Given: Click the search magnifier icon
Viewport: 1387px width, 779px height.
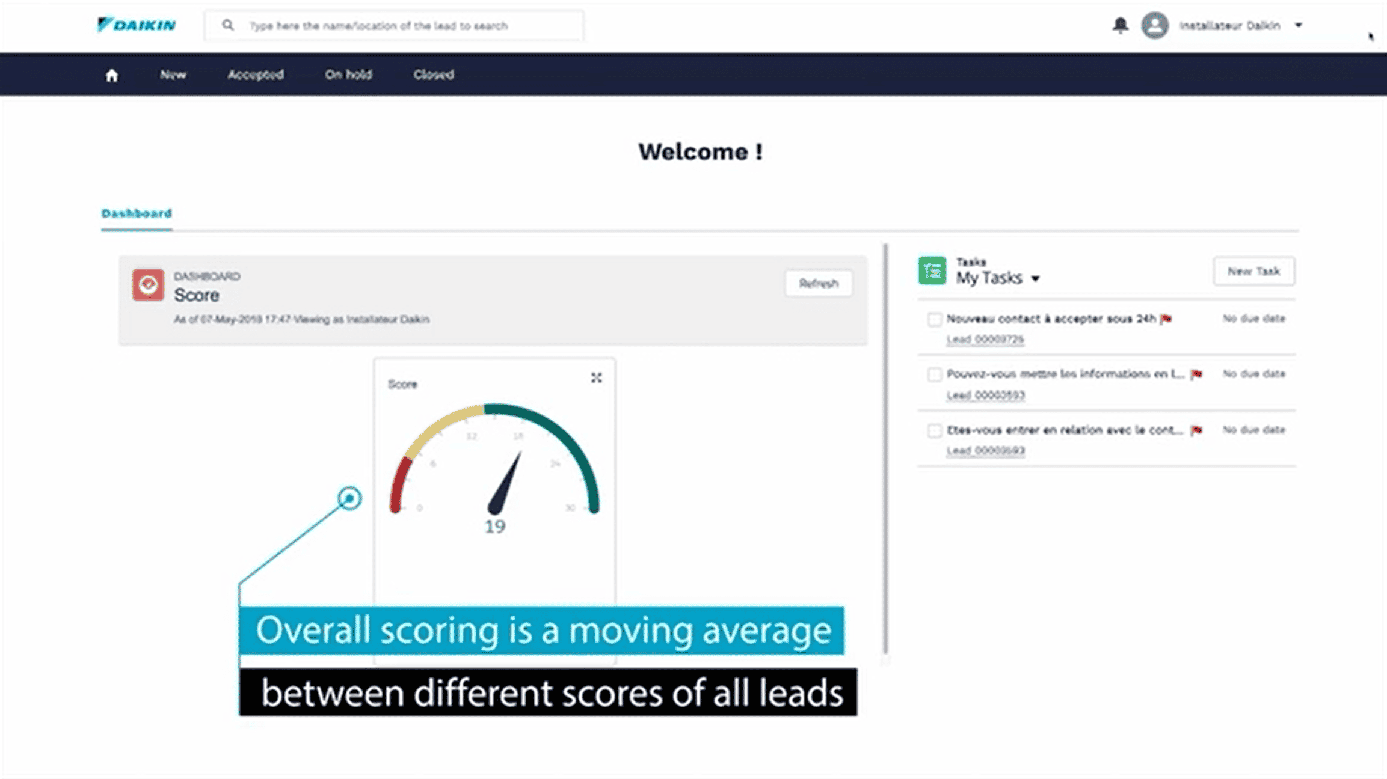Looking at the screenshot, I should tap(229, 25).
